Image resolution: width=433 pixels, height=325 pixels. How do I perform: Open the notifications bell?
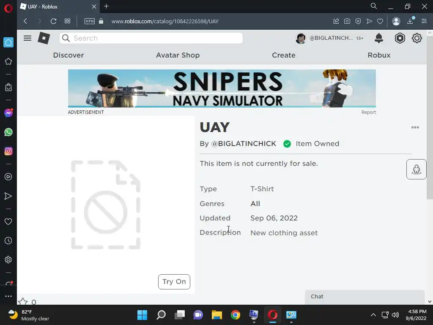[379, 38]
